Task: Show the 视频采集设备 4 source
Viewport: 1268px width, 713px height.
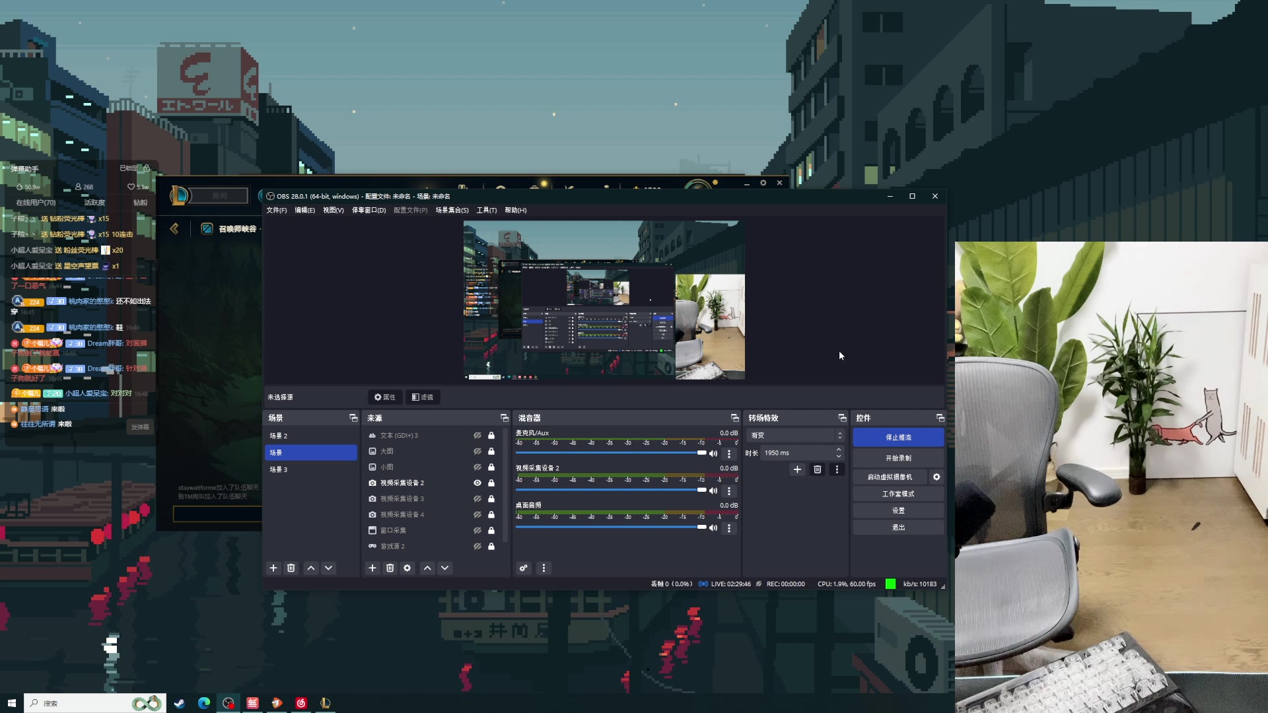Action: tap(477, 514)
